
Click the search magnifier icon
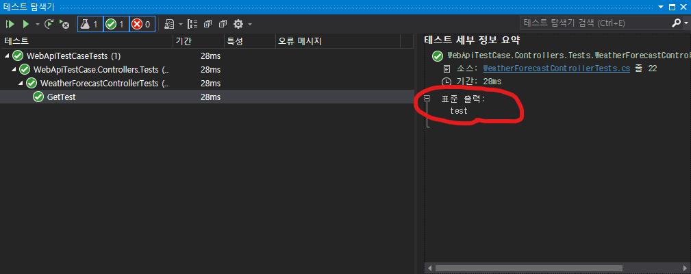[676, 23]
